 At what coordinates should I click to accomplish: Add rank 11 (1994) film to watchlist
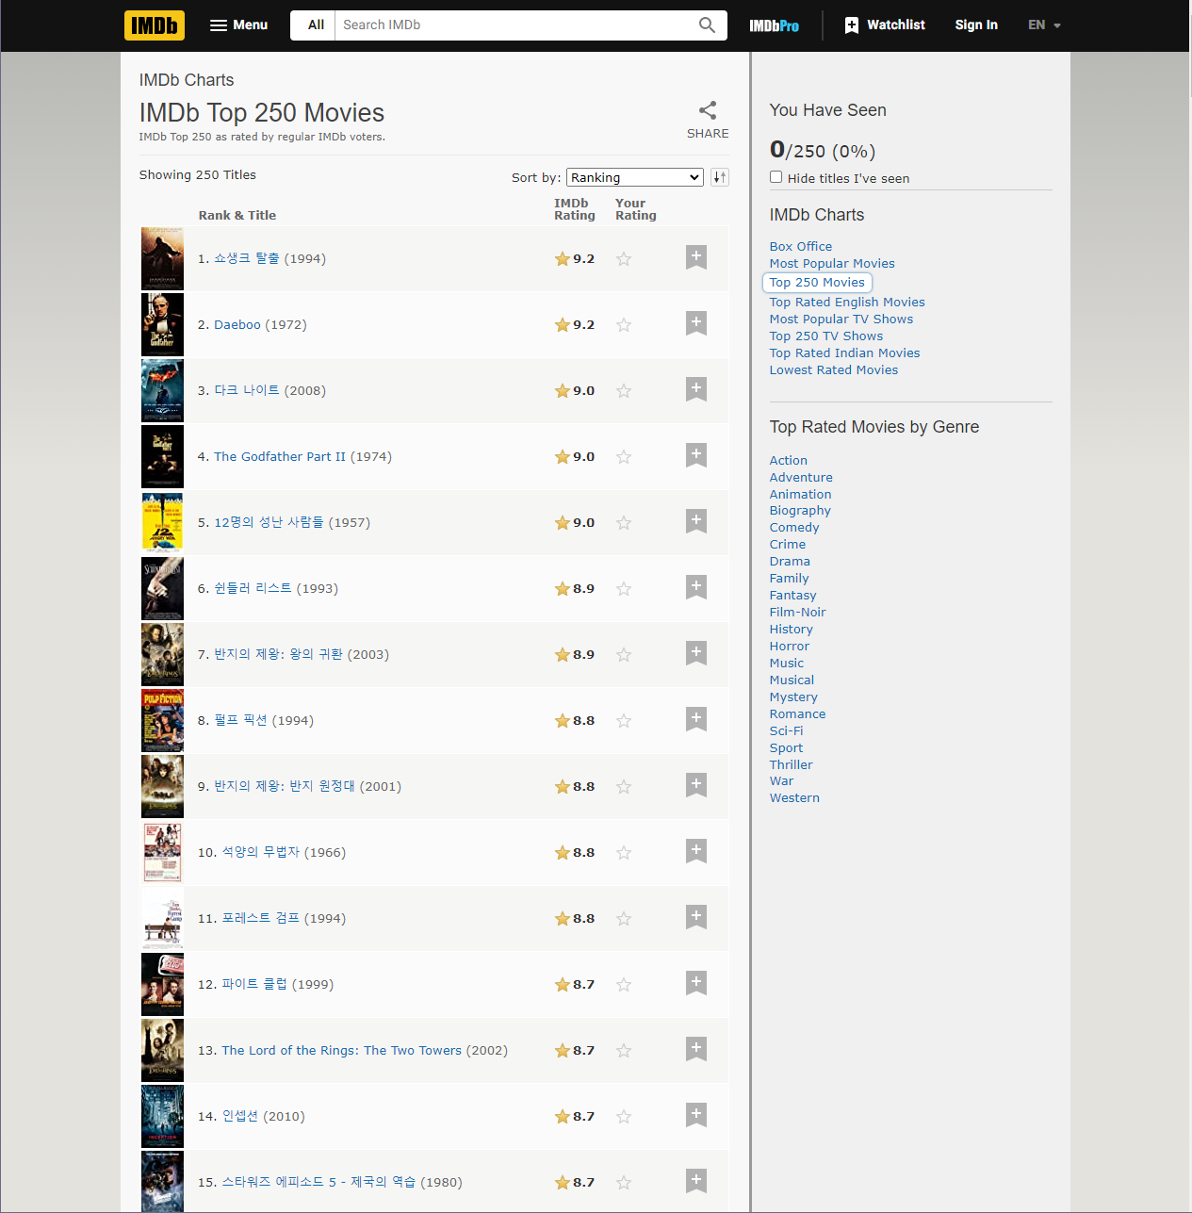click(x=696, y=917)
